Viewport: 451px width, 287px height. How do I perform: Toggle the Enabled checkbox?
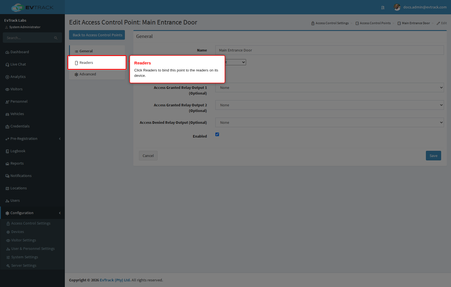click(217, 134)
